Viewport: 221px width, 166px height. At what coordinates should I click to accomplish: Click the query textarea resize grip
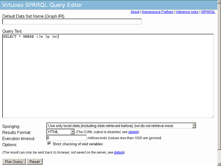pos(212,116)
